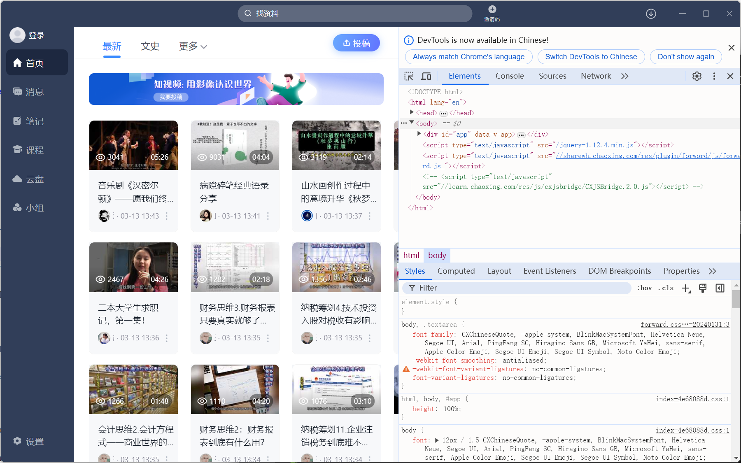The height and width of the screenshot is (463, 741).
Task: Switch to the 文史 tab
Action: point(150,46)
